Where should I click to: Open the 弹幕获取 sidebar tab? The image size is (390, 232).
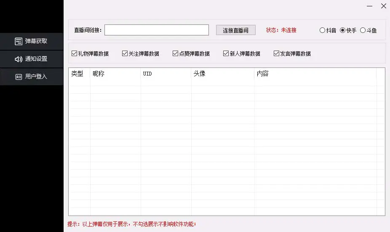pyautogui.click(x=36, y=41)
